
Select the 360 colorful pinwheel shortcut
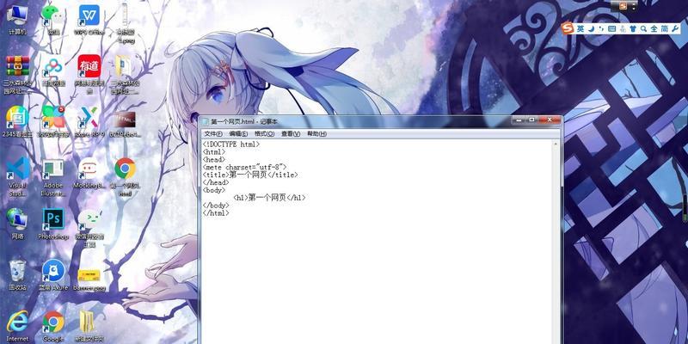(x=53, y=122)
